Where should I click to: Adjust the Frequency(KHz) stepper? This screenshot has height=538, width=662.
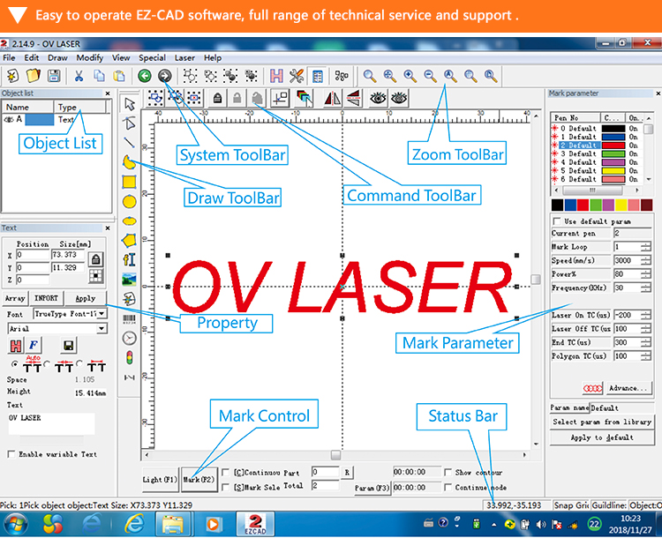(x=645, y=288)
